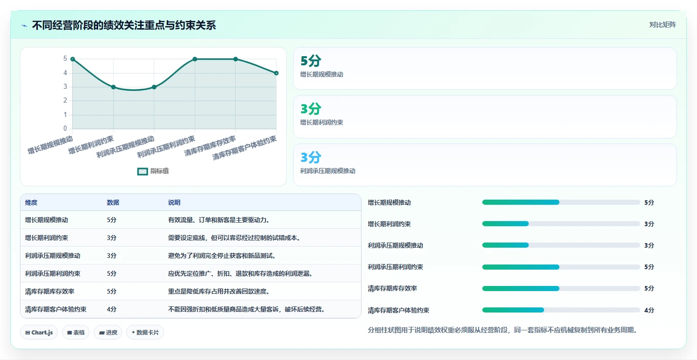This screenshot has width=697, height=360.
Task: Click the 利润承压期利润约束 progress bar
Action: [561, 267]
